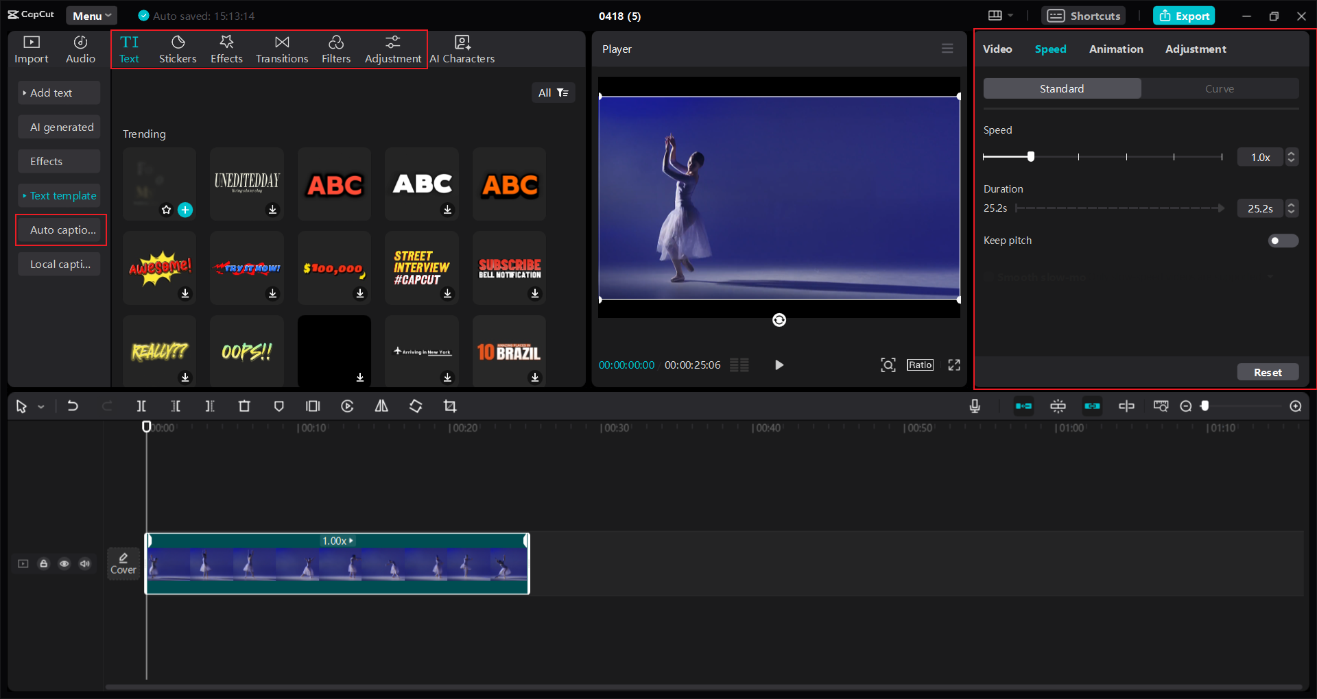
Task: Click the Cover button on the track
Action: 123,564
